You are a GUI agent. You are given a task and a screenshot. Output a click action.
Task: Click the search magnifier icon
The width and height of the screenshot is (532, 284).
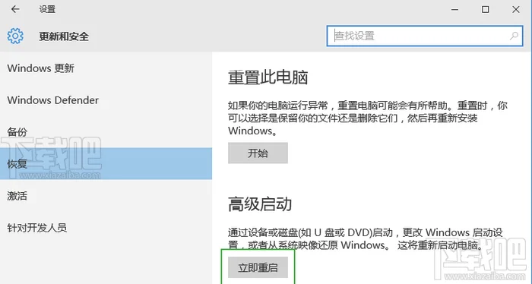click(x=514, y=36)
